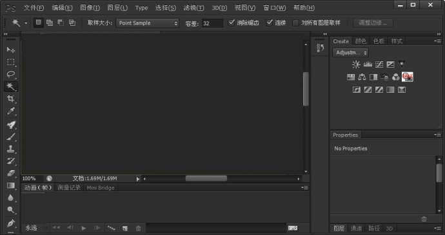The image size is (445, 235).
Task: Select the Magic Wand tool in toolbox
Action: point(11,86)
